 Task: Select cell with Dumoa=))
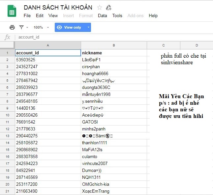point(114,170)
